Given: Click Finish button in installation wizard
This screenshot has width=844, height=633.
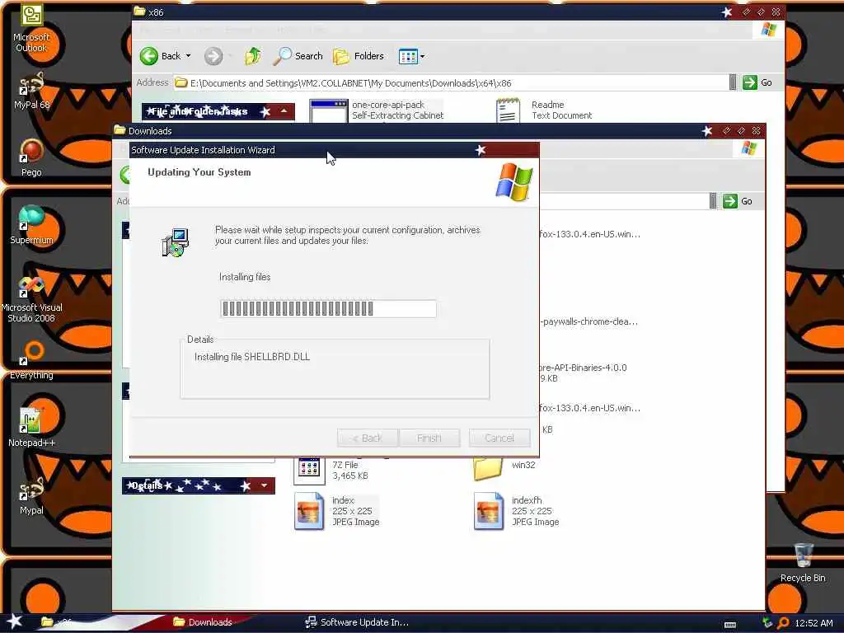Looking at the screenshot, I should (429, 438).
